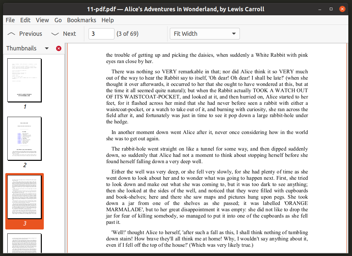Click the page number input field

(x=102, y=33)
